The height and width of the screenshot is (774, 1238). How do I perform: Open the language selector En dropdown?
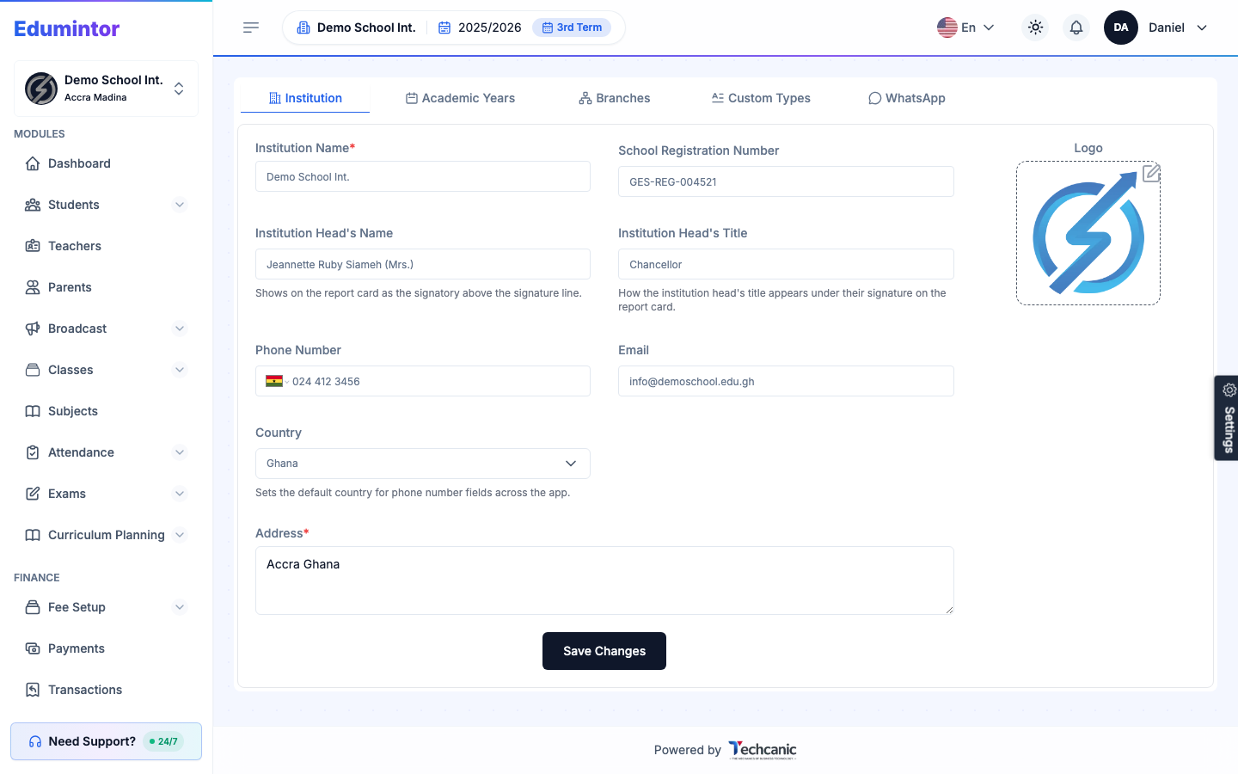(965, 28)
